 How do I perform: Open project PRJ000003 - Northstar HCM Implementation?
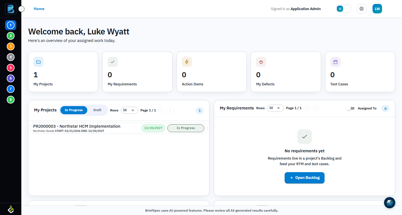119,128
